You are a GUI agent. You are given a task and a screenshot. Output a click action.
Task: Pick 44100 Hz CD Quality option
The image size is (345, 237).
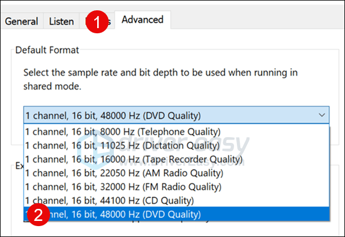pos(117,201)
